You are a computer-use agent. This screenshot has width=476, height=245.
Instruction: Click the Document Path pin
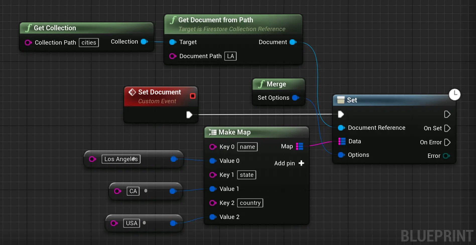pos(173,56)
